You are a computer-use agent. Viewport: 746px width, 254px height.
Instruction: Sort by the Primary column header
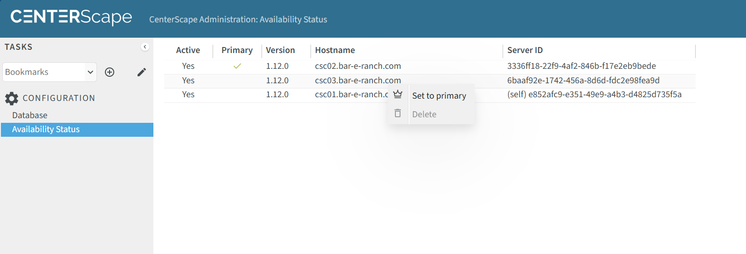click(237, 50)
